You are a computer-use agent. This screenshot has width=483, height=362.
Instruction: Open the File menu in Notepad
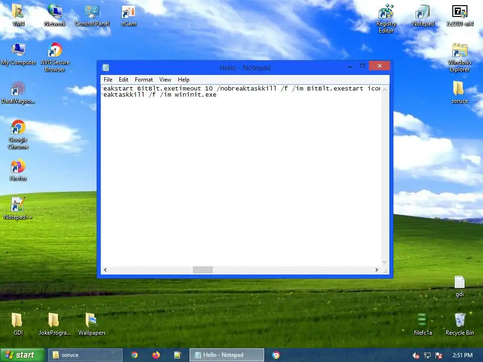click(108, 79)
